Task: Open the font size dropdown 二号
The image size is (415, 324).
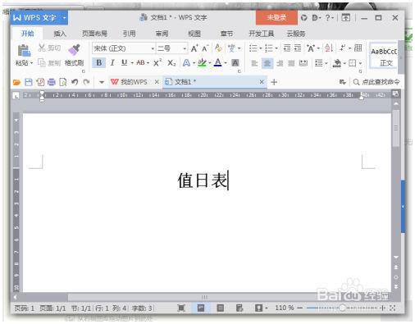Action: point(172,48)
